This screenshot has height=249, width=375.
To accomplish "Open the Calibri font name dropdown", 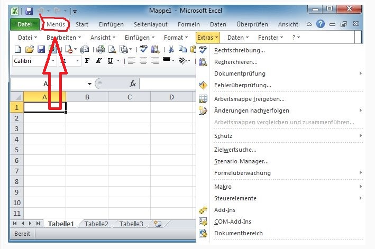I will point(53,61).
